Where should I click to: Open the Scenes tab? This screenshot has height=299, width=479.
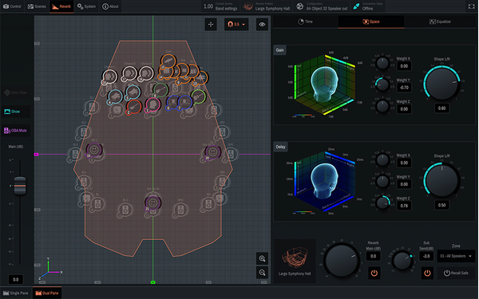click(37, 6)
